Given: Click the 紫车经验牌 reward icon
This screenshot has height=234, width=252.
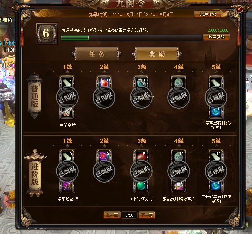Looking at the screenshot, I should [67, 186].
